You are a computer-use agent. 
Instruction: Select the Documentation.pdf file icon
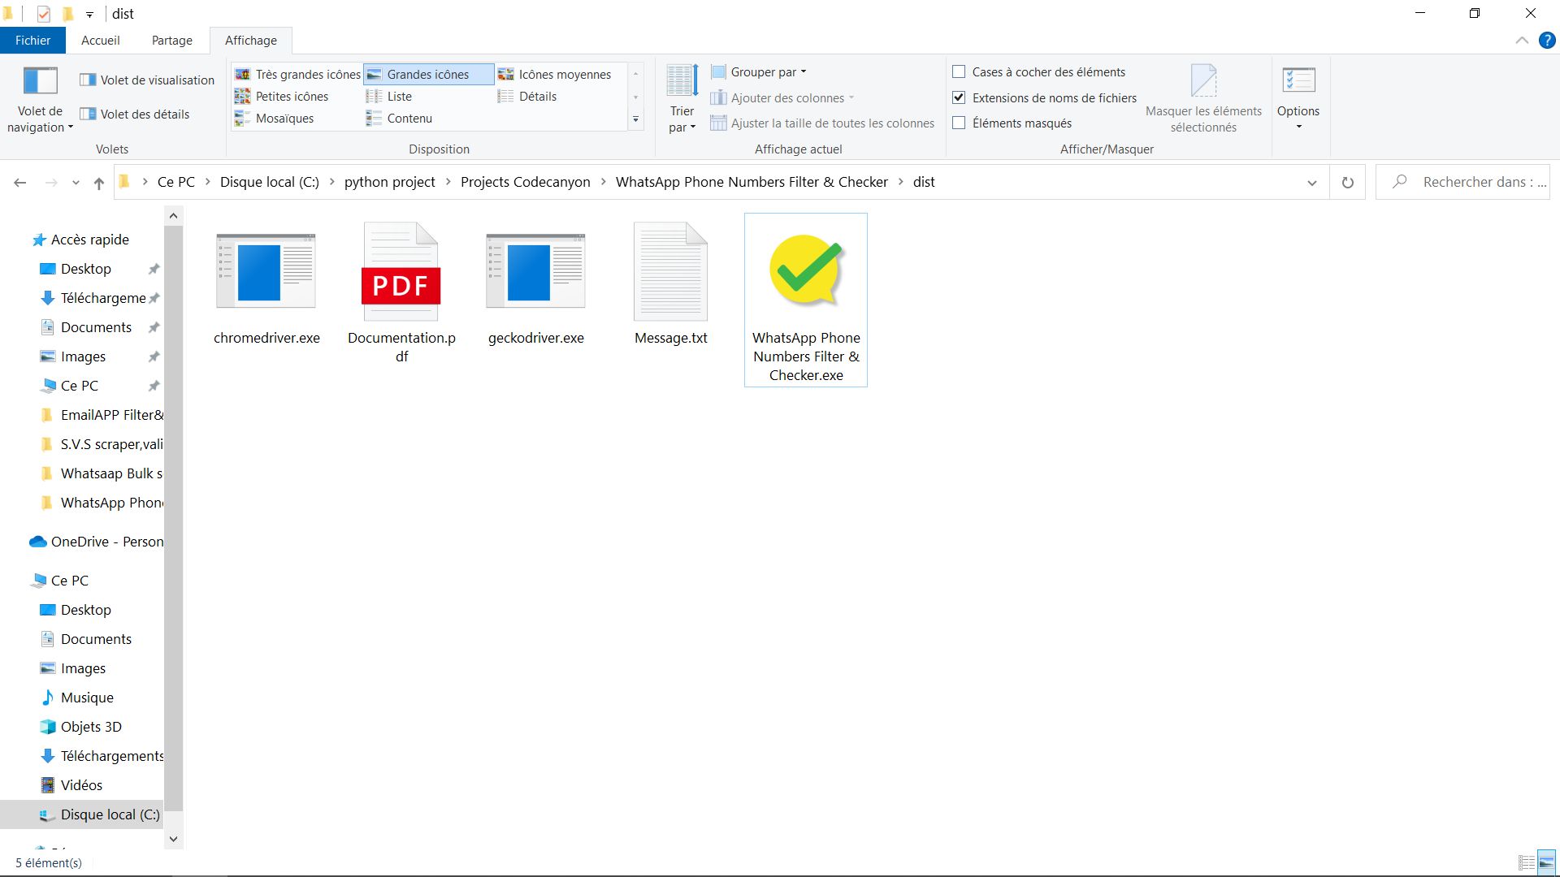pyautogui.click(x=401, y=271)
